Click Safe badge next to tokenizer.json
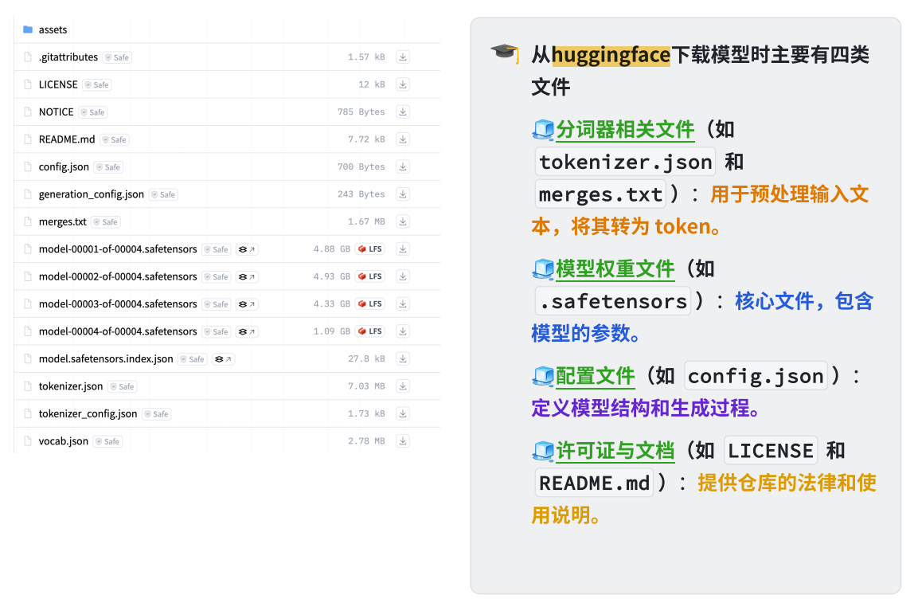Image resolution: width=918 pixels, height=599 pixels. pyautogui.click(x=123, y=386)
